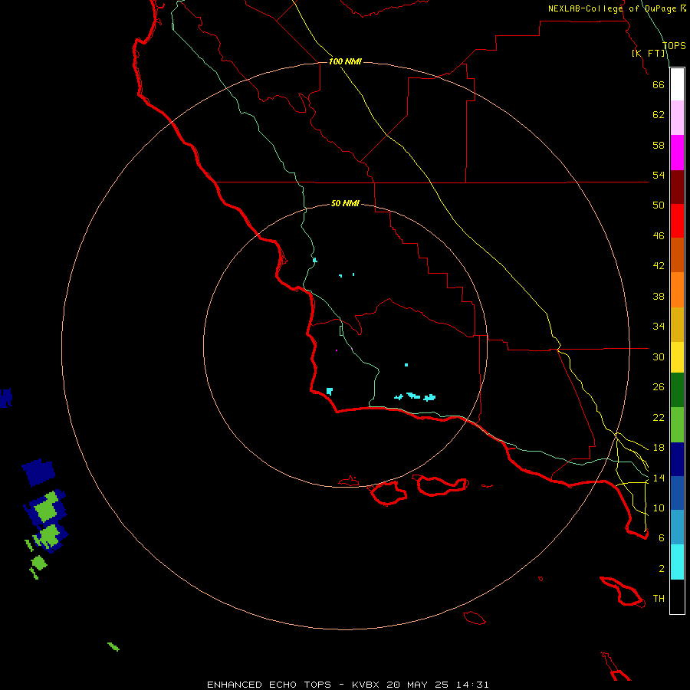Click the 50 NMI range ring label
The image size is (690, 690).
[345, 203]
